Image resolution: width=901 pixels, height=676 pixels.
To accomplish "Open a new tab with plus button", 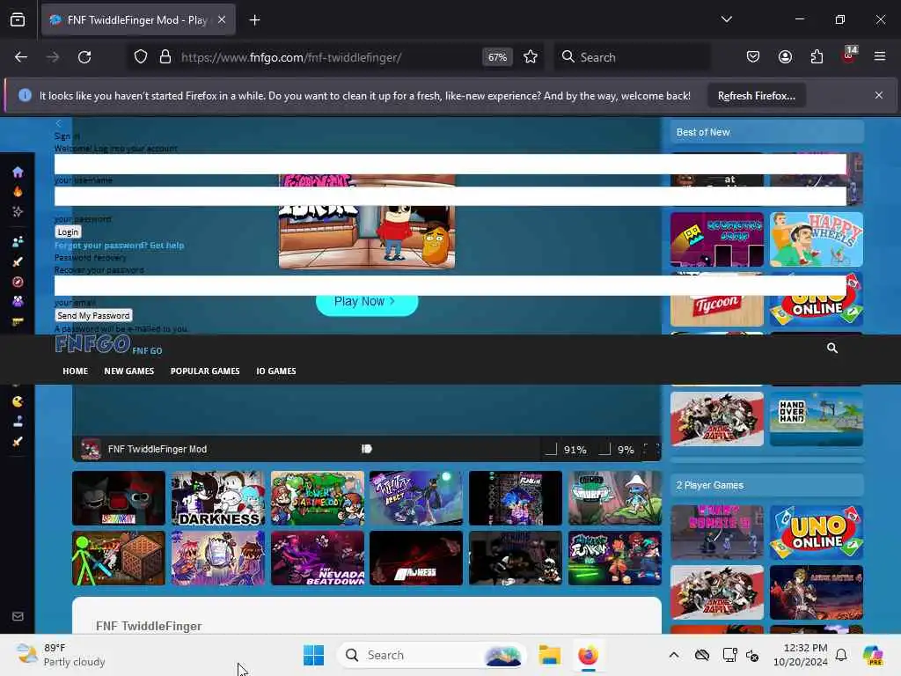I will point(254,20).
